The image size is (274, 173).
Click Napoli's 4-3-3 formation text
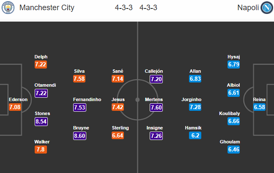click(148, 8)
